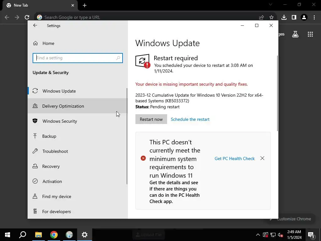
Task: Open Recovery settings
Action: [x=78, y=166]
